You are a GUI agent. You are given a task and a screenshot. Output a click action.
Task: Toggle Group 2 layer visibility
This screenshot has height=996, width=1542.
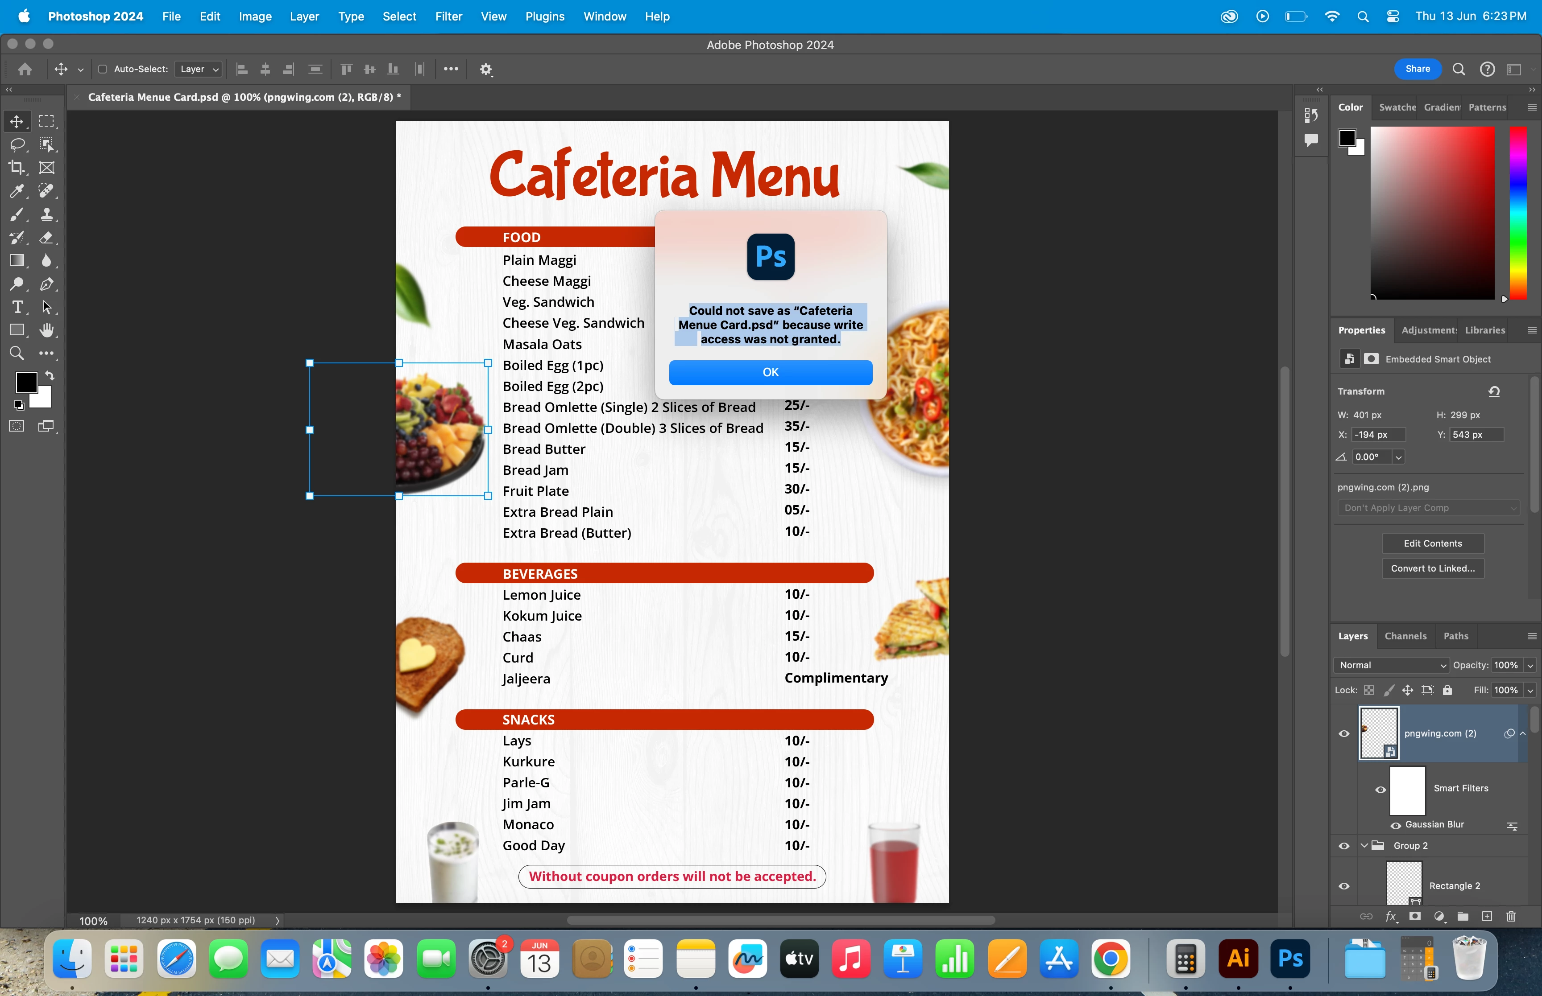point(1344,846)
